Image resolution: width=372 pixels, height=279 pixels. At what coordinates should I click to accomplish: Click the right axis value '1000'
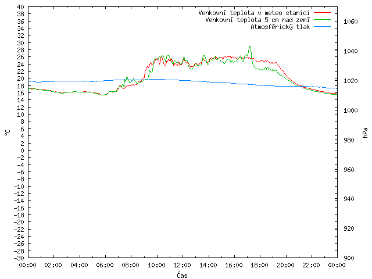click(x=350, y=110)
